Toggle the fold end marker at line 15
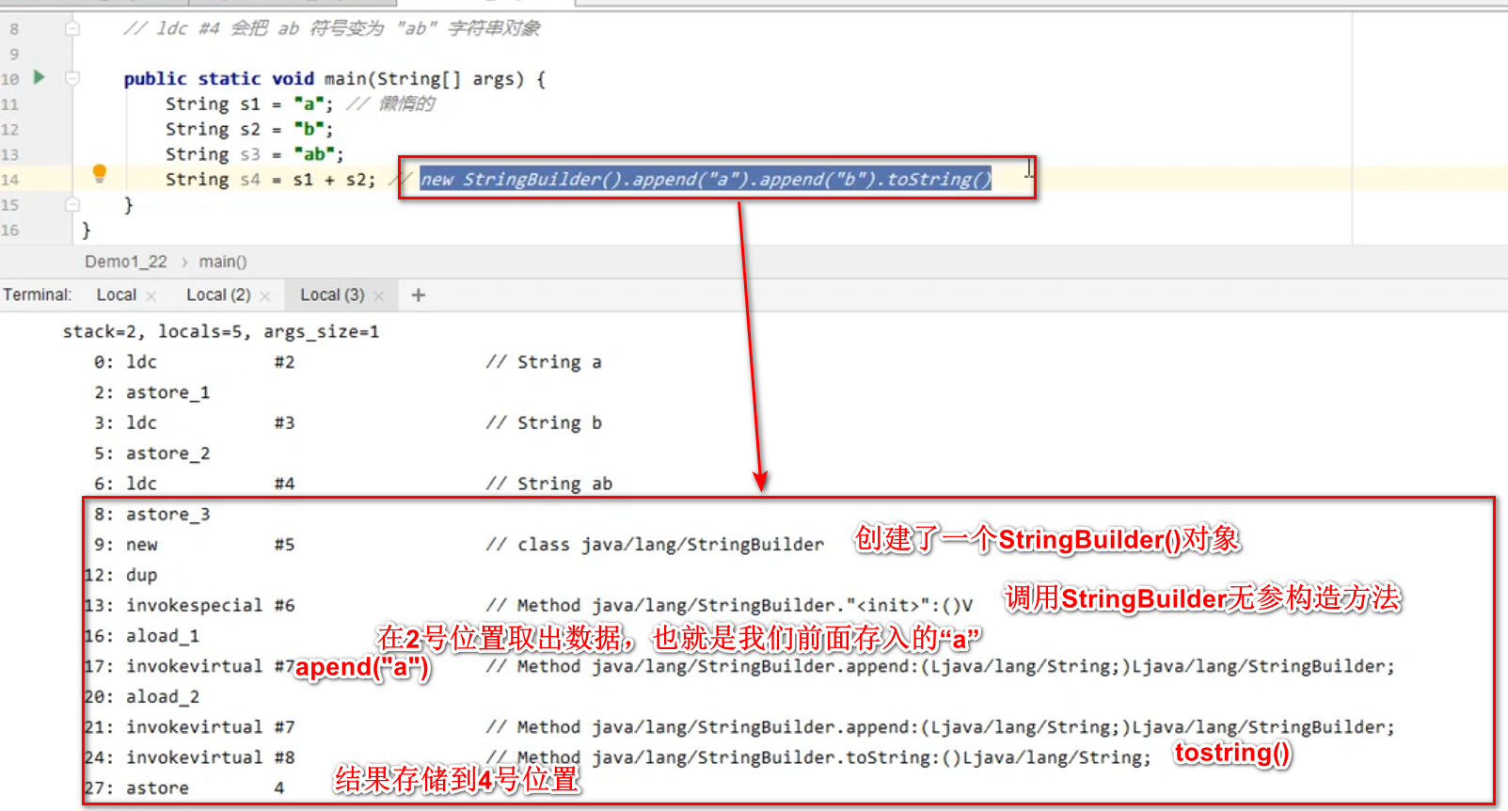The width and height of the screenshot is (1508, 811). point(72,204)
